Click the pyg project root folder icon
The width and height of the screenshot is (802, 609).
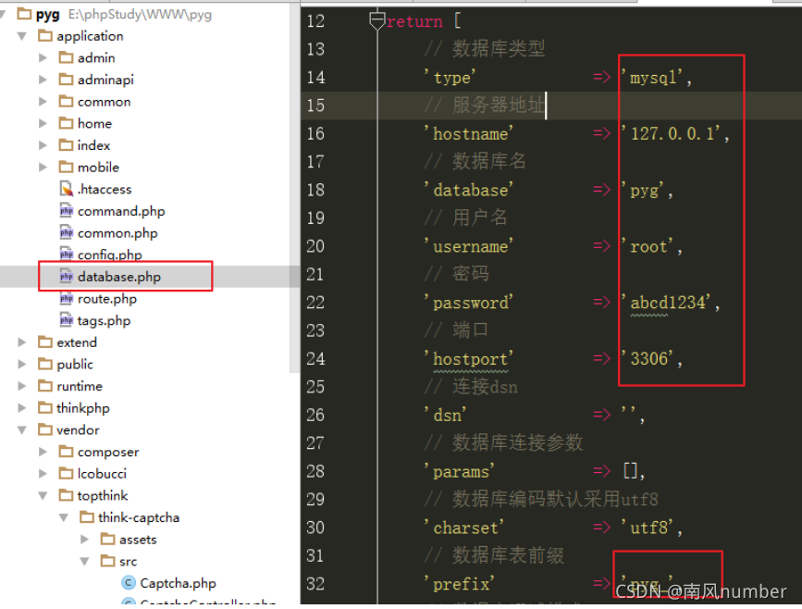click(x=24, y=14)
